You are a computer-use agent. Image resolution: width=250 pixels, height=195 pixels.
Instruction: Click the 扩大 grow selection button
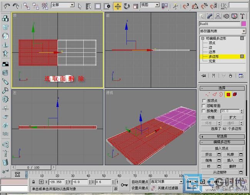pyautogui.click(x=233, y=117)
